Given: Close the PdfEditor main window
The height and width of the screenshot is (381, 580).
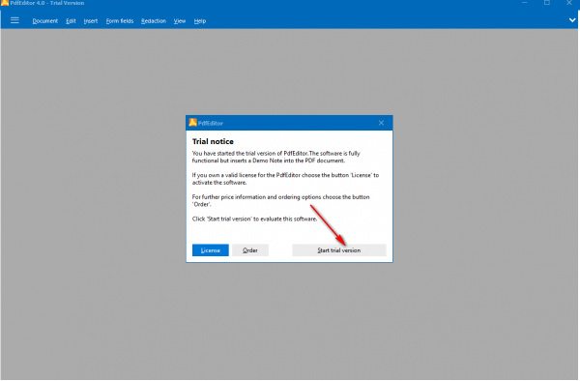Looking at the screenshot, I should (569, 3).
